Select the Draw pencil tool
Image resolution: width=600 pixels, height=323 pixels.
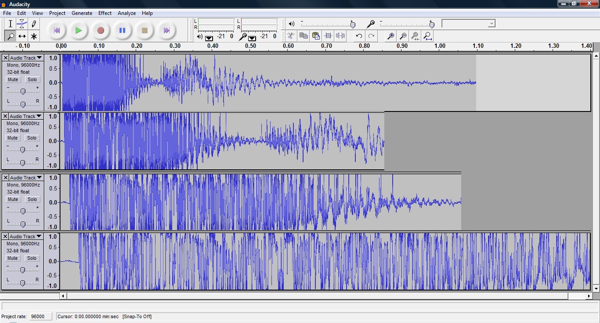click(x=34, y=24)
